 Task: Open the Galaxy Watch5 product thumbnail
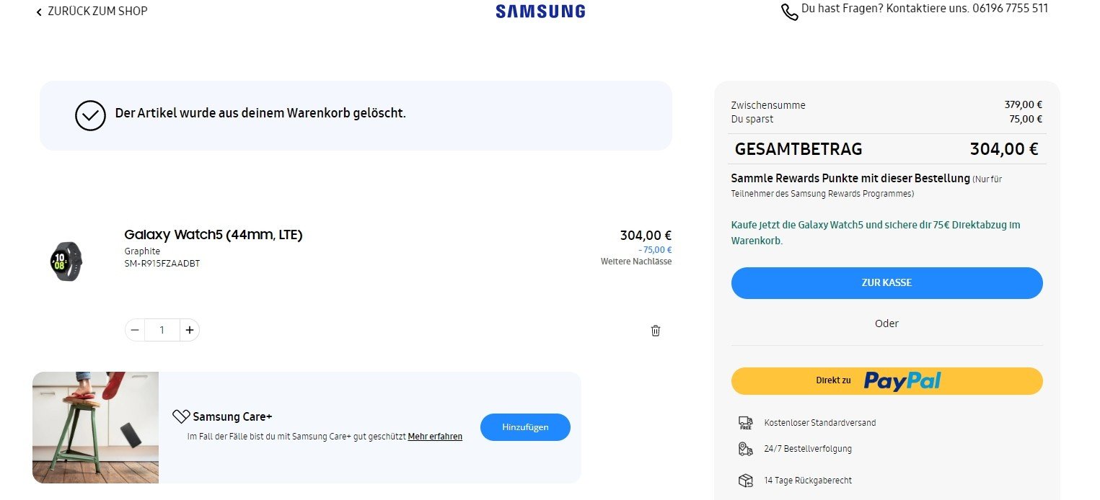pyautogui.click(x=66, y=261)
